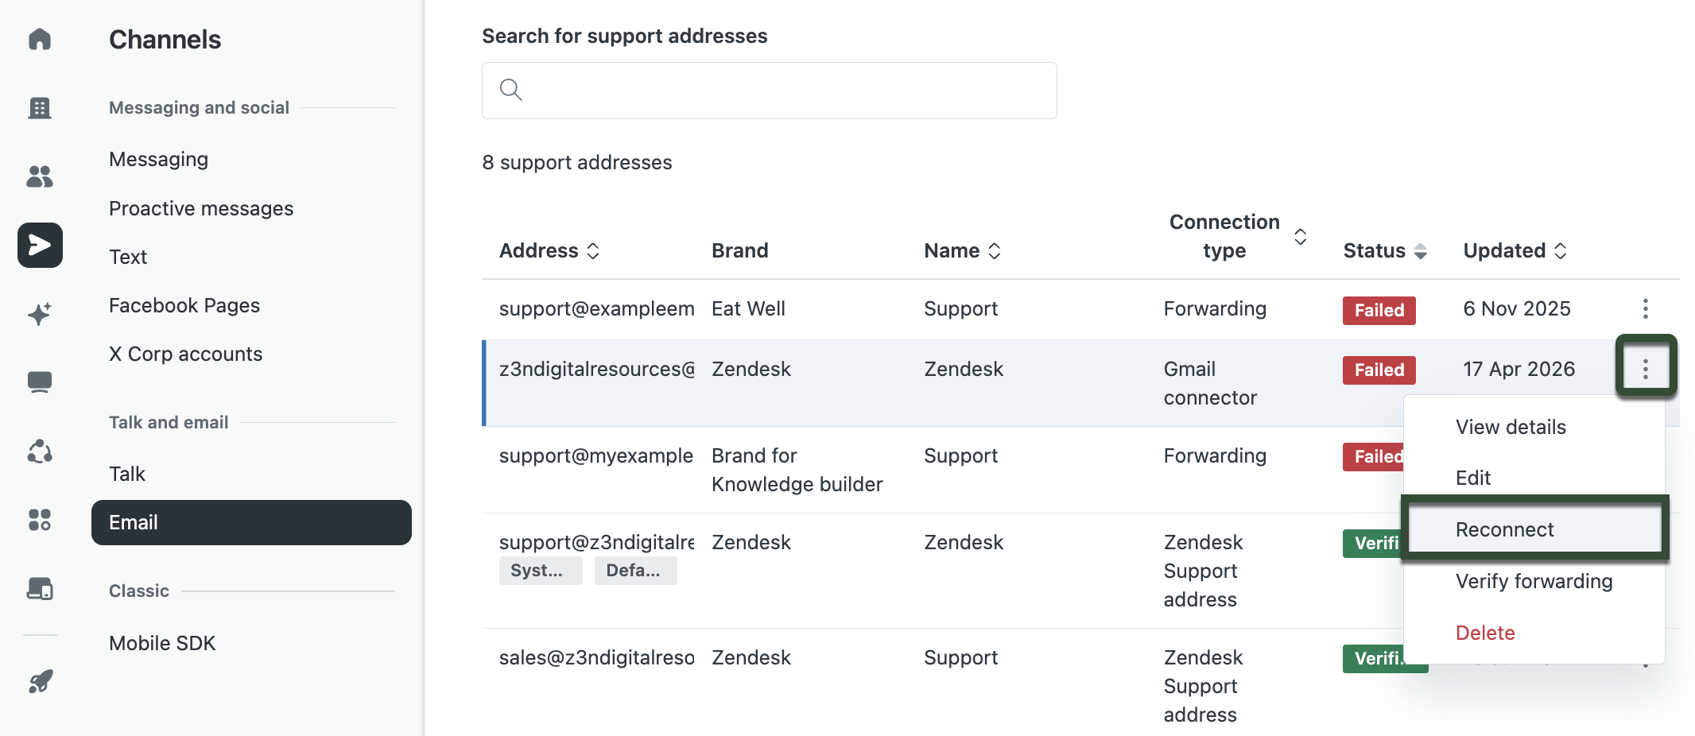
Task: Open the Apps and integrations icon
Action: point(40,520)
